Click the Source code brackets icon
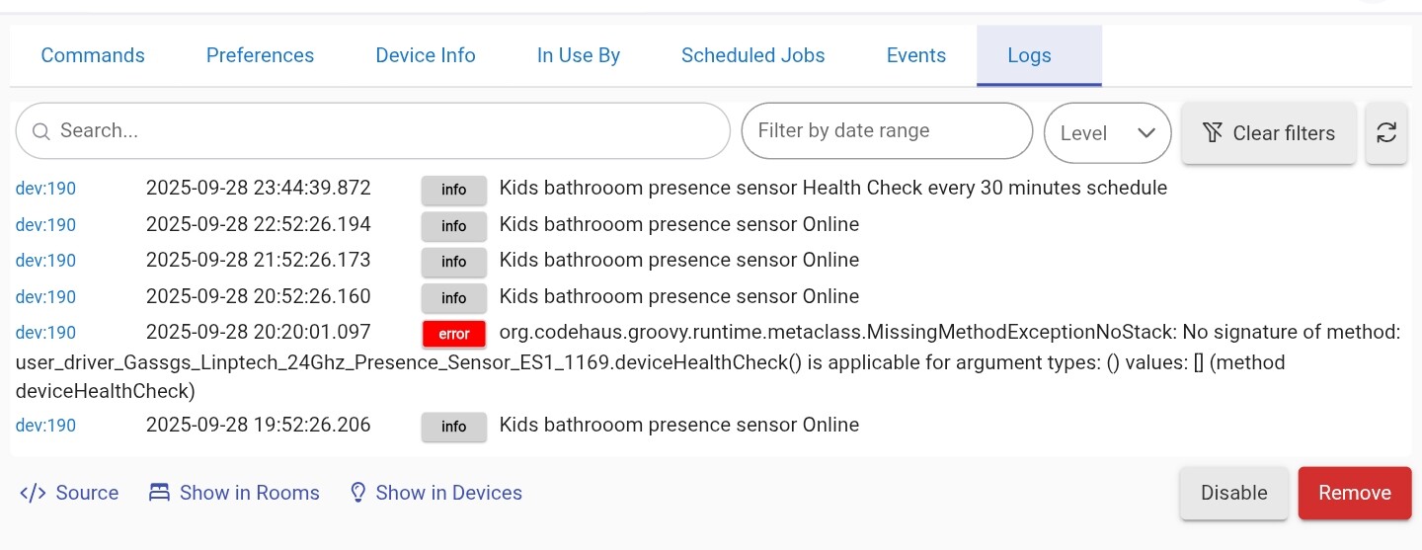This screenshot has width=1422, height=550. tap(34, 493)
